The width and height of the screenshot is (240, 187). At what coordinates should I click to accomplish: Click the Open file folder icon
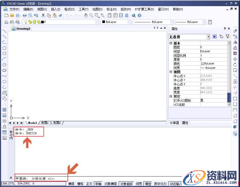(x=12, y=15)
